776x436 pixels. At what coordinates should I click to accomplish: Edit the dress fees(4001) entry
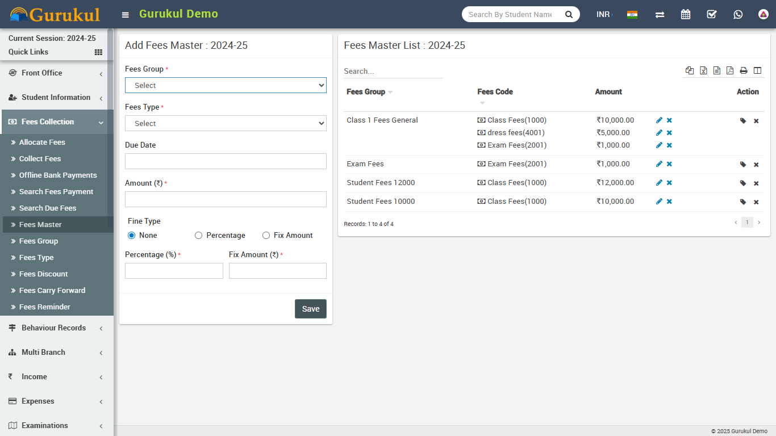point(659,133)
